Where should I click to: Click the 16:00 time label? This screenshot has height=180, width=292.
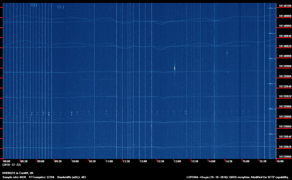click(x=280, y=161)
